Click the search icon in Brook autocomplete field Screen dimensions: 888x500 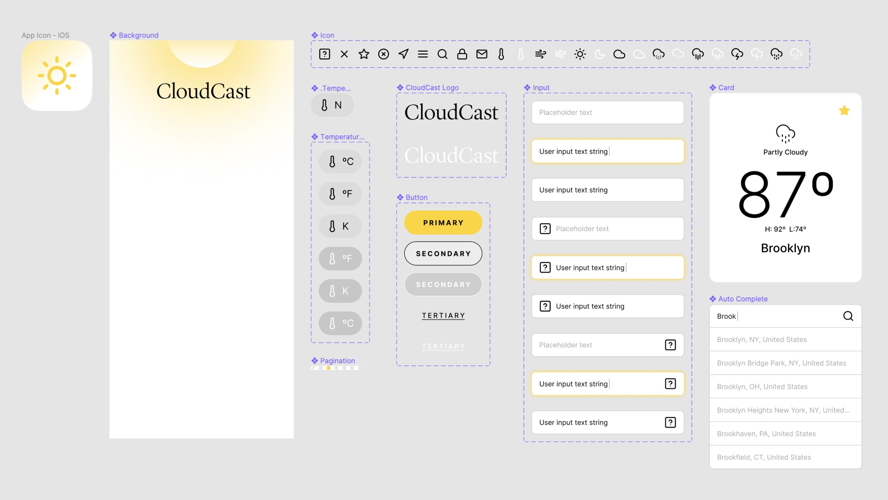coord(848,316)
